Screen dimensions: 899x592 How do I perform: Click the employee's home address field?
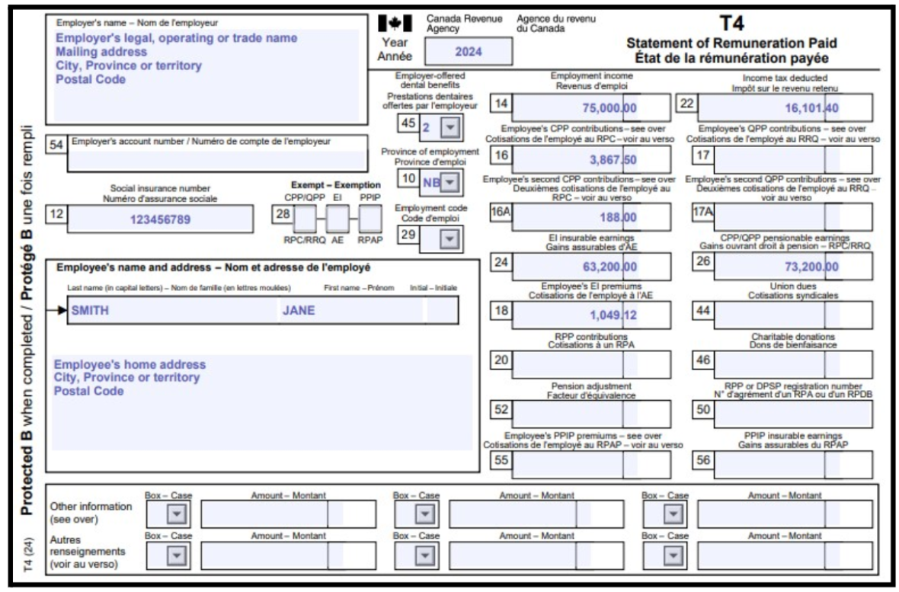pyautogui.click(x=262, y=403)
